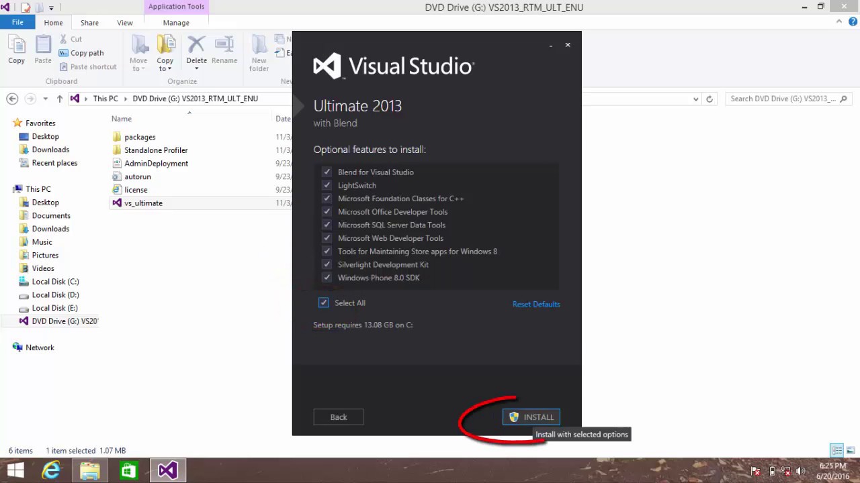The image size is (860, 483).
Task: Uncheck Blend for Visual Studio
Action: tap(327, 172)
